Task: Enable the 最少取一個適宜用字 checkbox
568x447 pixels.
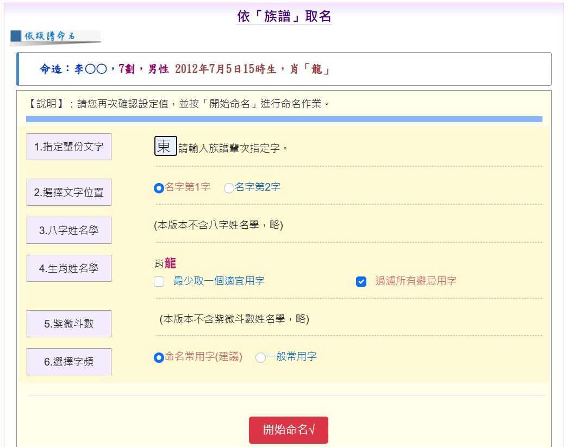Action: coord(159,281)
